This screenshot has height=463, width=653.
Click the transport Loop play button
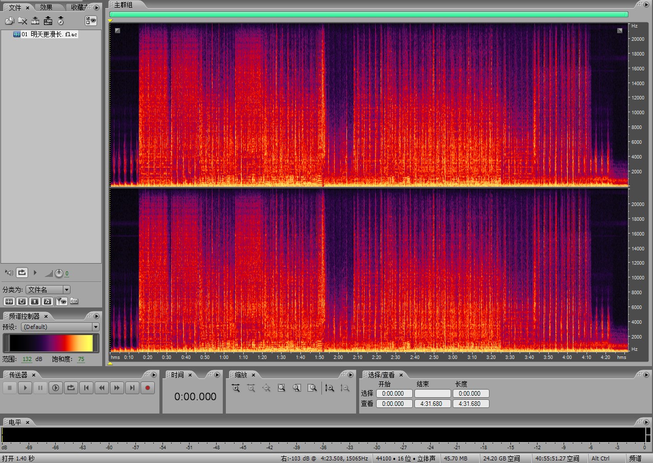(71, 388)
